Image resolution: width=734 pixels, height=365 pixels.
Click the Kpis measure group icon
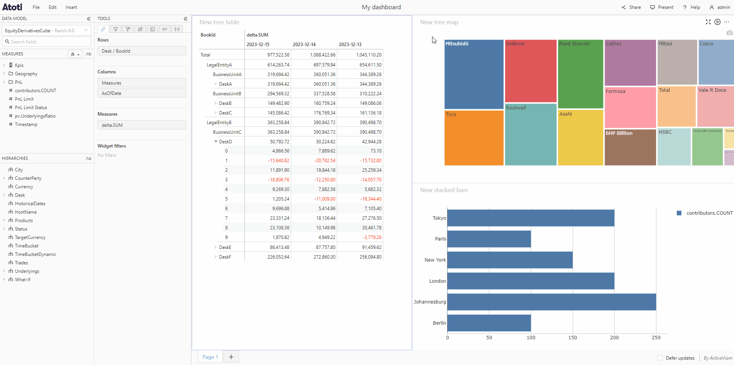pyautogui.click(x=11, y=65)
